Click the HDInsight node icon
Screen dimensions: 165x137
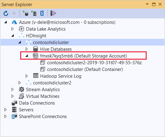pyautogui.click(x=21, y=36)
